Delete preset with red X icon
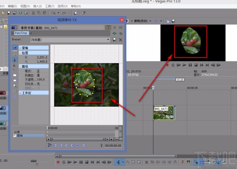The width and height of the screenshot is (237, 169). point(121,40)
